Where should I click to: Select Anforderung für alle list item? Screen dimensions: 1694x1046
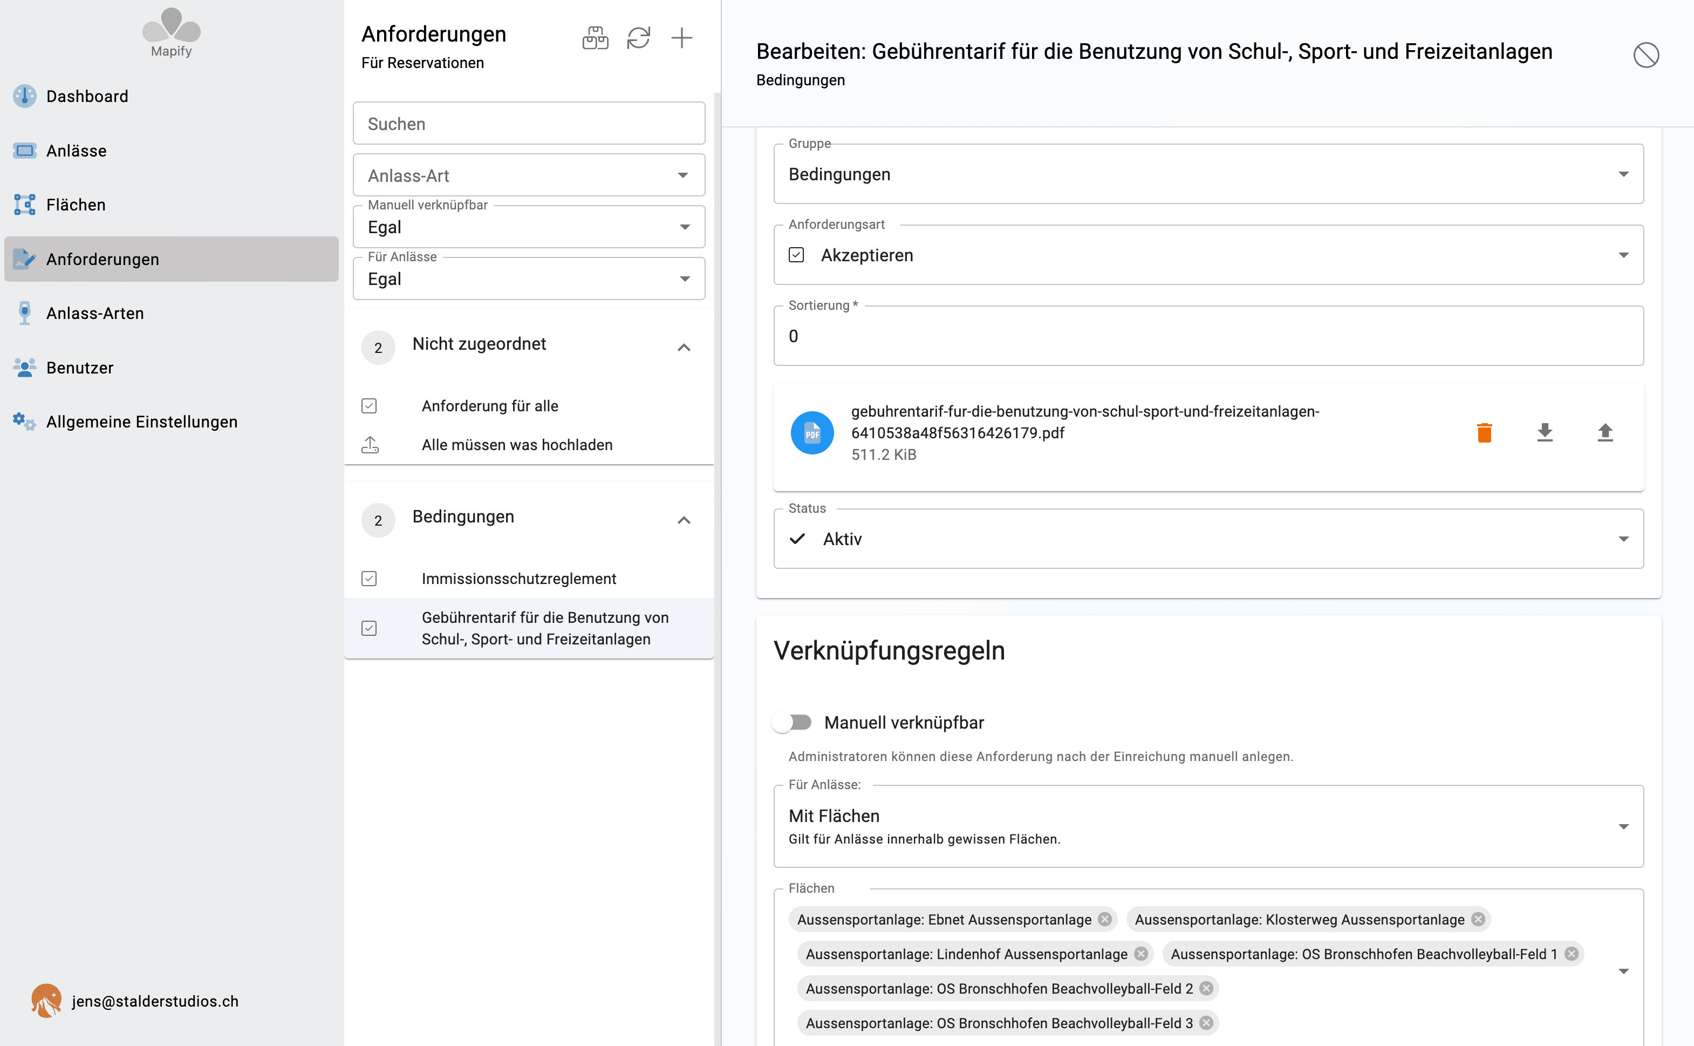point(529,405)
